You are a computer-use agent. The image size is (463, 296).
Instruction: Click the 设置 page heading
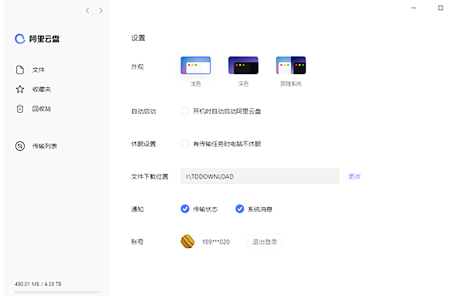138,38
